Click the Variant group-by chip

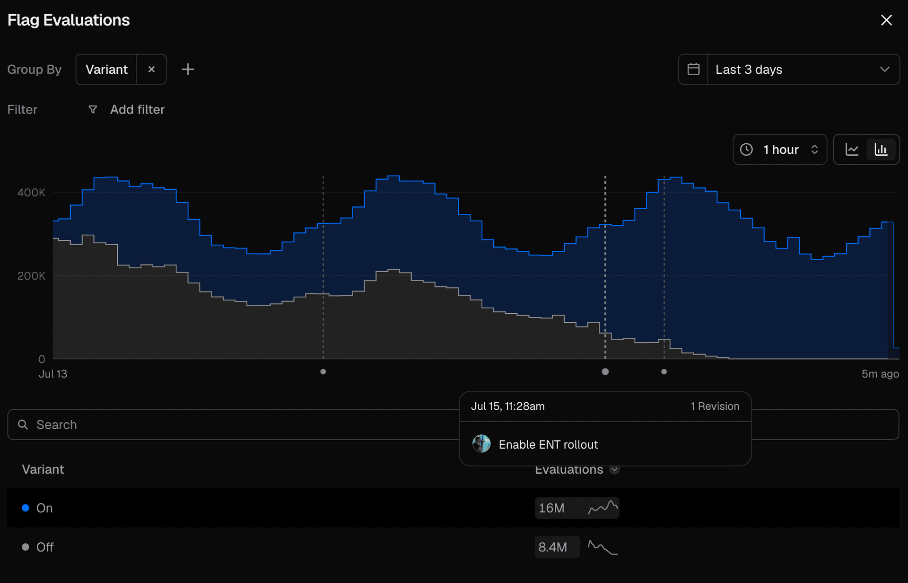106,70
